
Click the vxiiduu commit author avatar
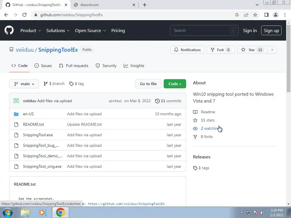click(x=16, y=101)
